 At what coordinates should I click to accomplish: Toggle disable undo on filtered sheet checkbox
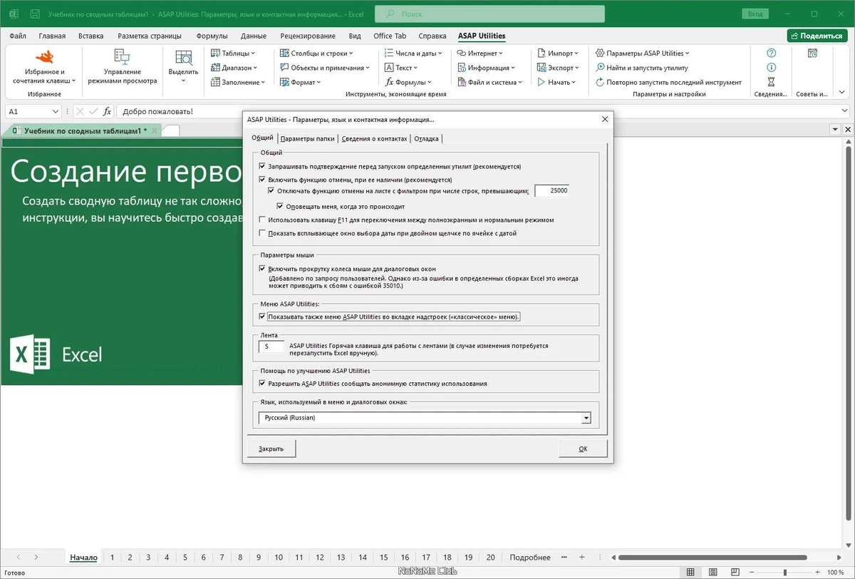pyautogui.click(x=271, y=191)
